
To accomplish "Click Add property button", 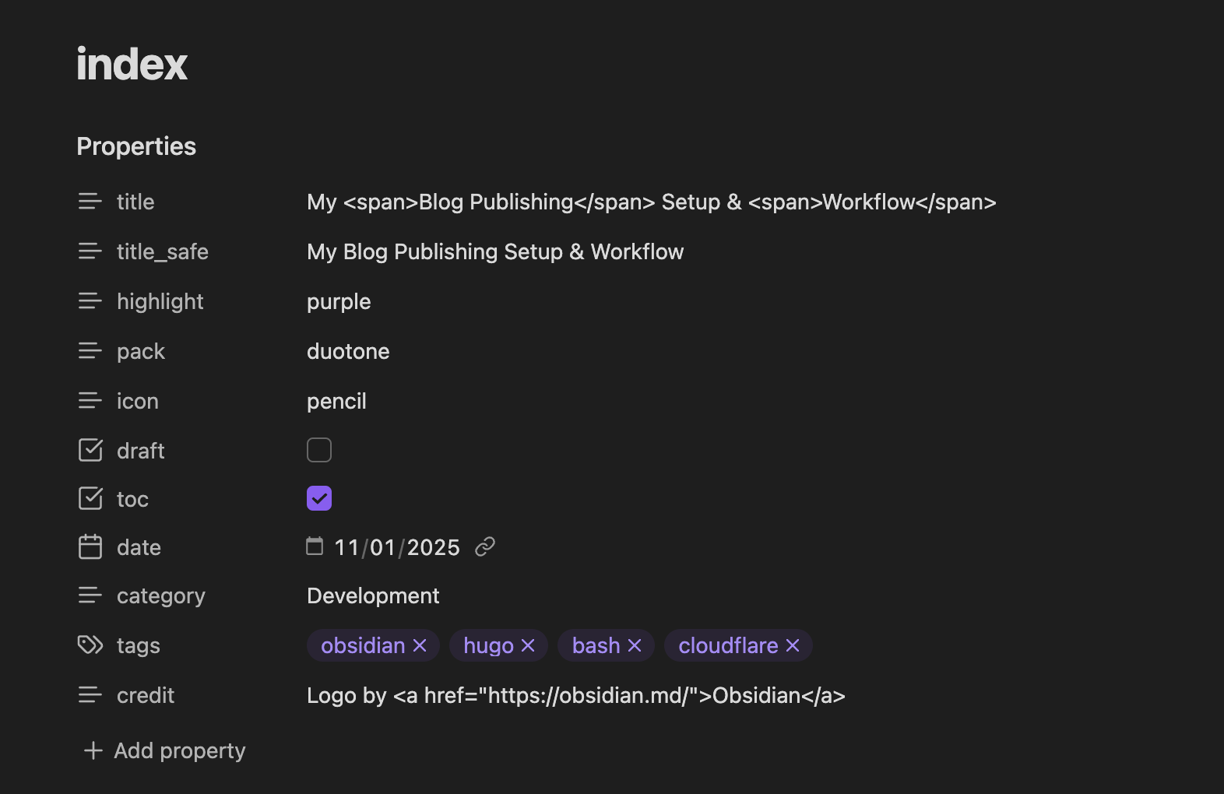I will (x=165, y=750).
